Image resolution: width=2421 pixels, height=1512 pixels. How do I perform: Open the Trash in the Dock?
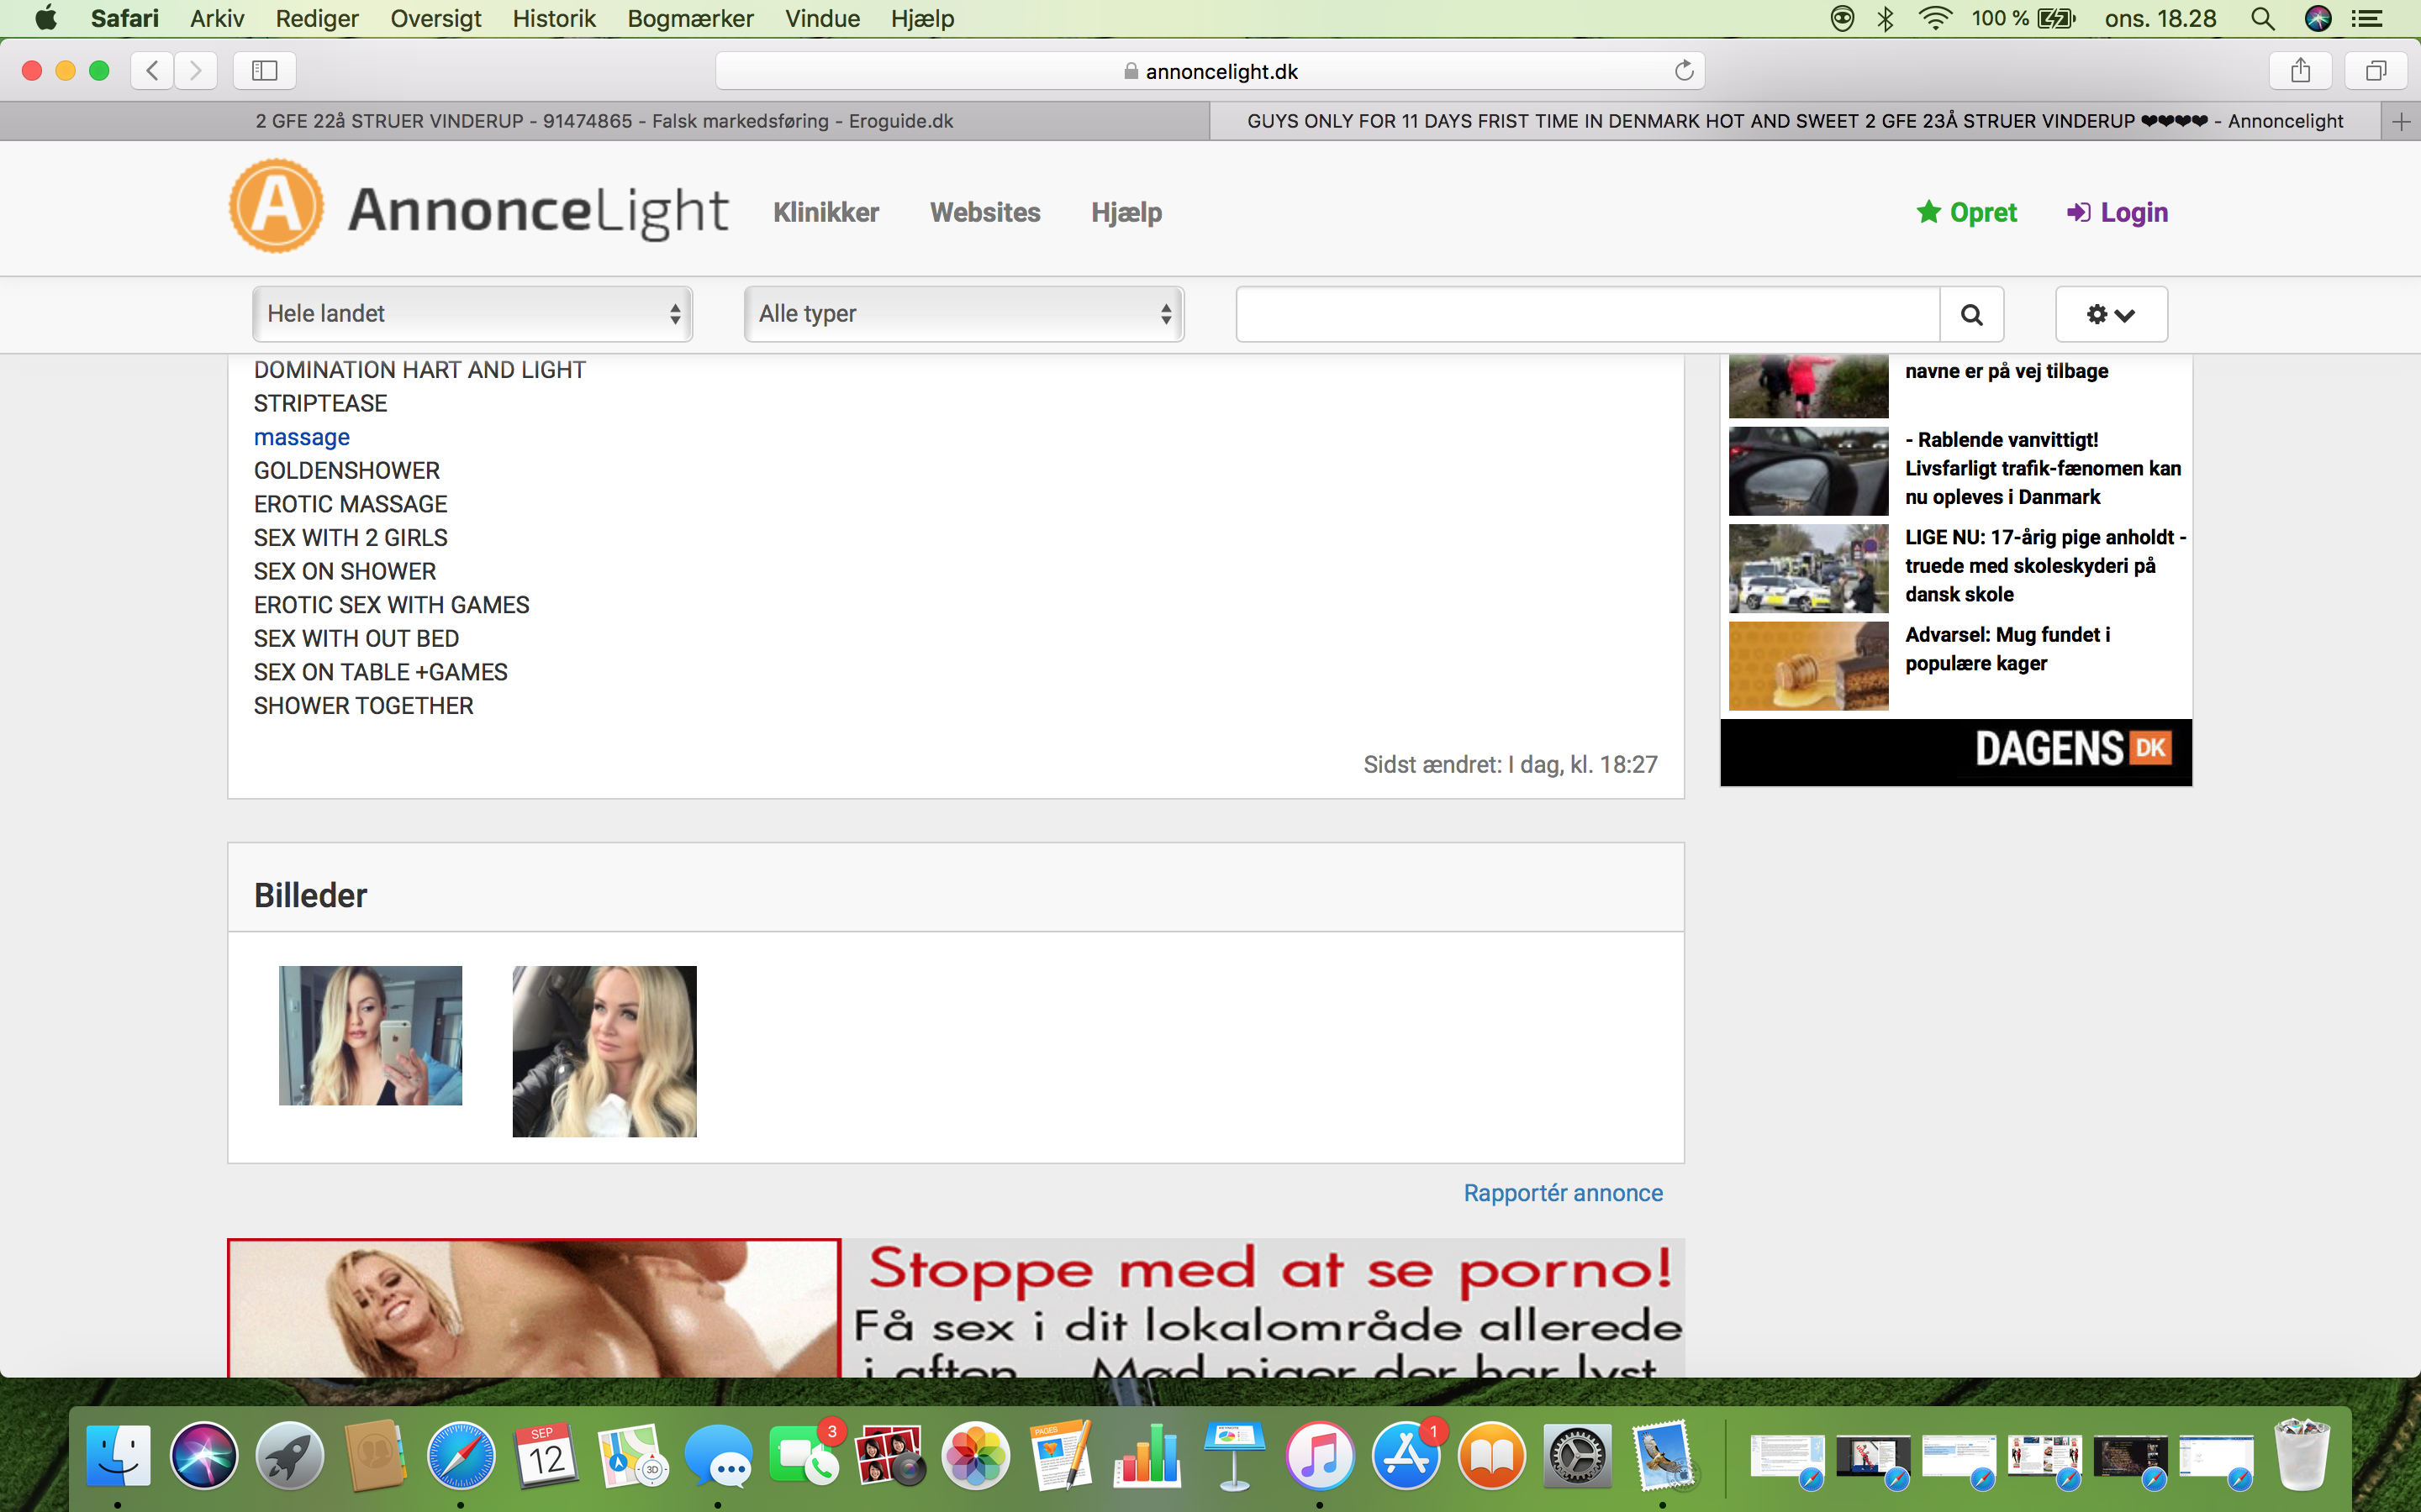2302,1455
